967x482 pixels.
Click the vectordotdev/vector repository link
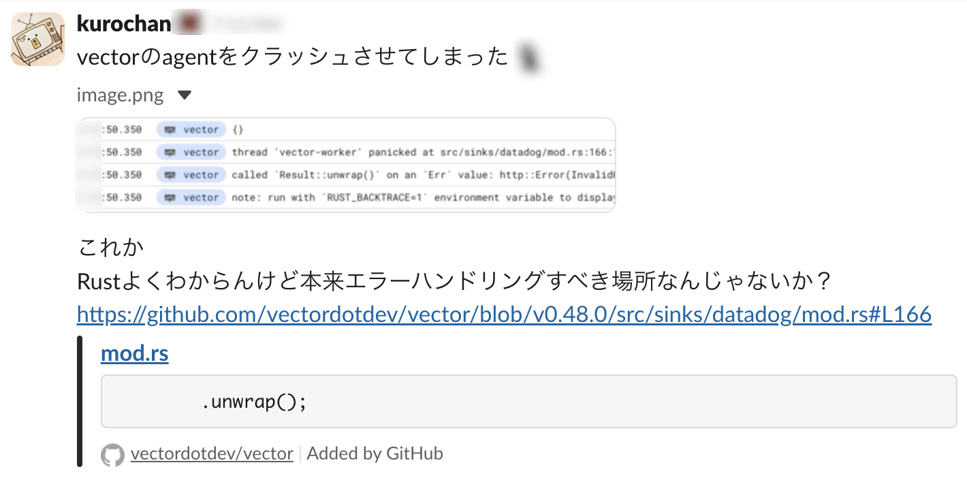pyautogui.click(x=211, y=453)
